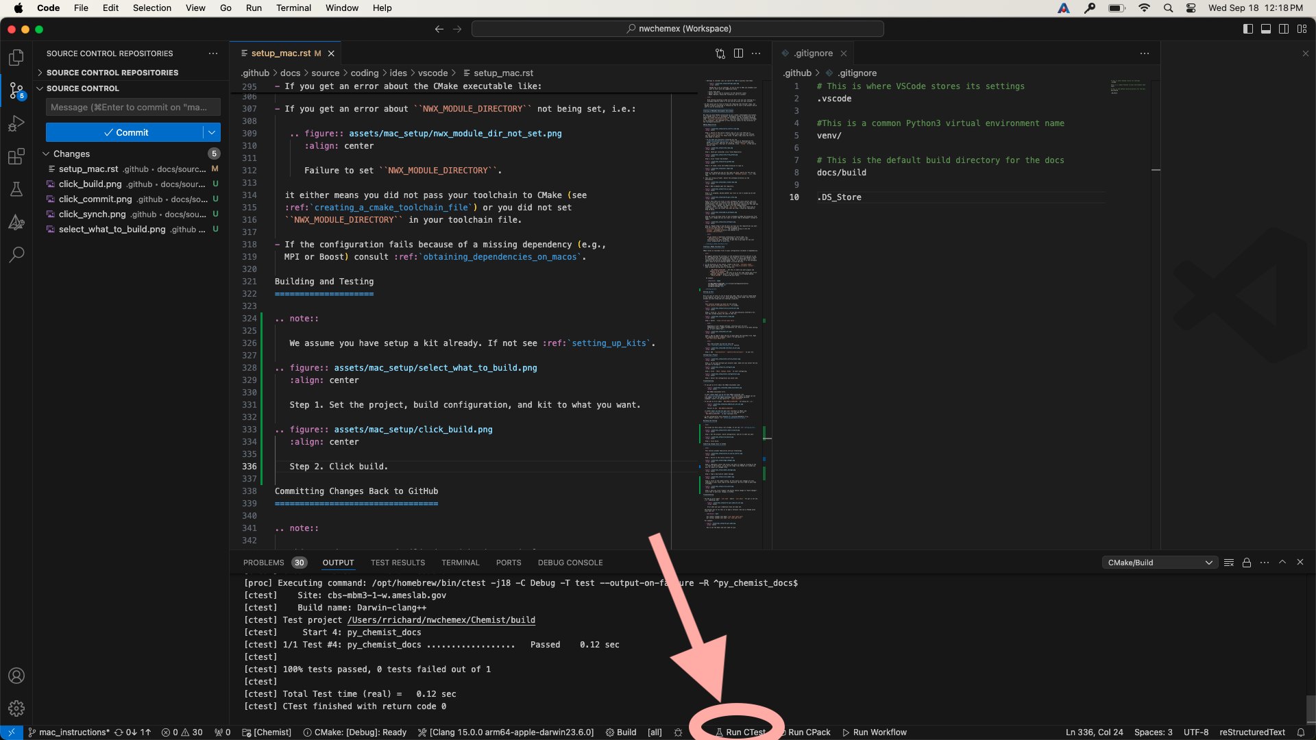1316x740 pixels.
Task: Toggle primary side bar visibility
Action: (1248, 29)
